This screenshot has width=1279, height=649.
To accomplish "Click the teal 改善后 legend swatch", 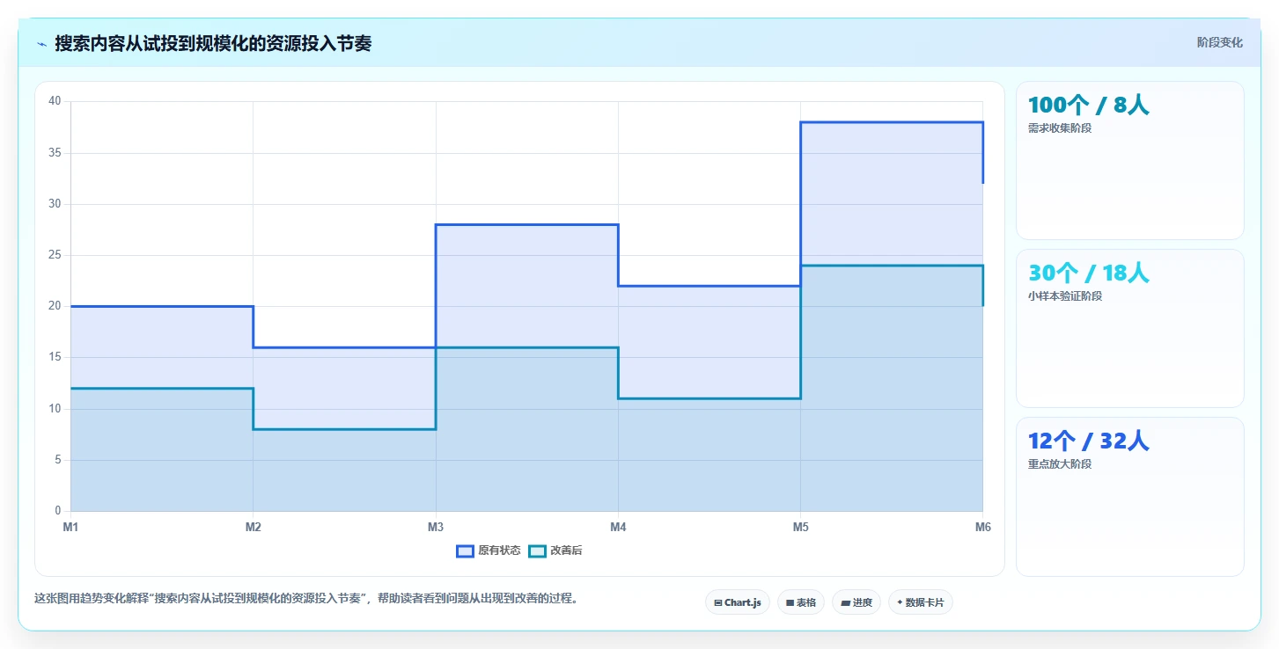I will [x=537, y=551].
